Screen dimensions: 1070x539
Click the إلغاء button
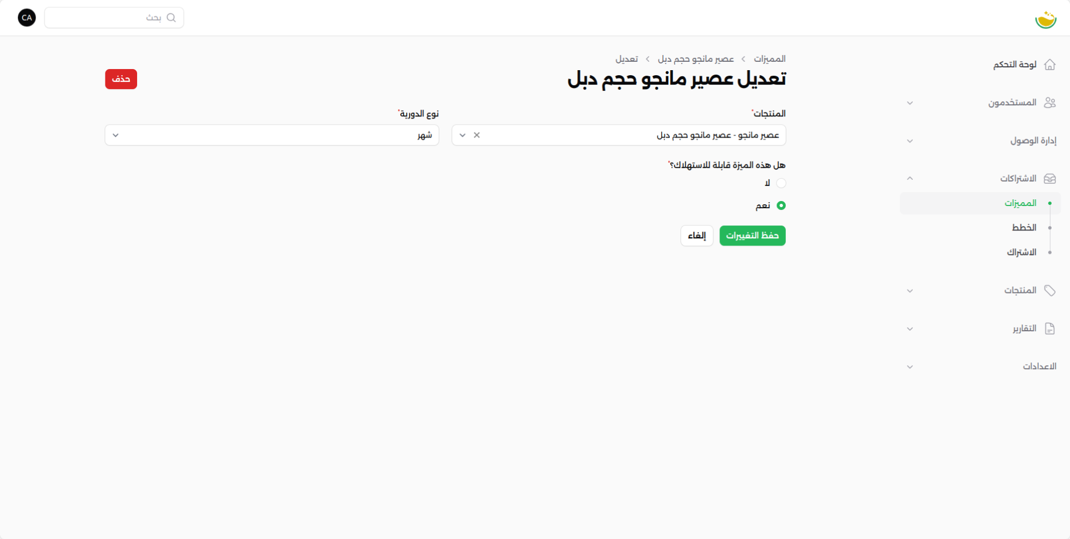click(697, 236)
